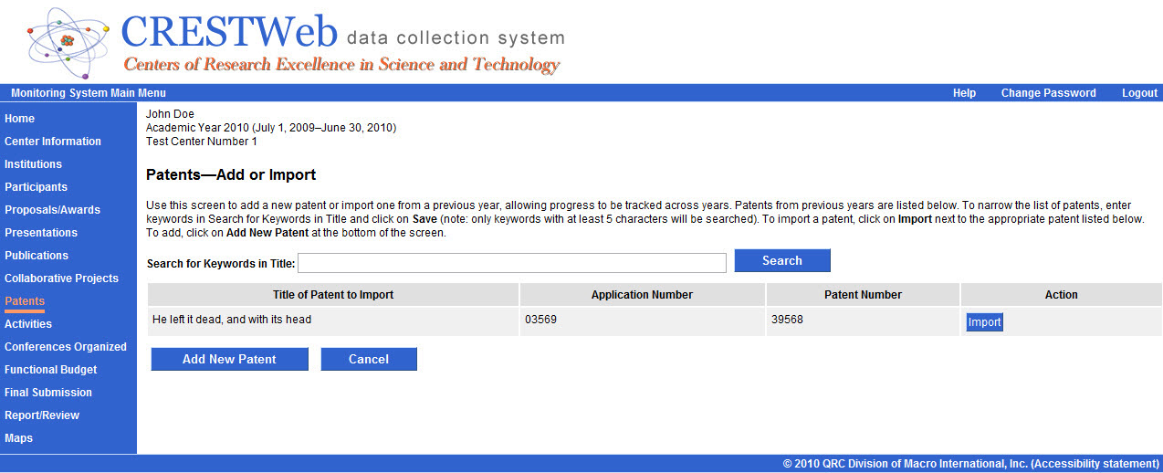Click Logout in the top bar
This screenshot has width=1163, height=473.
coord(1139,93)
